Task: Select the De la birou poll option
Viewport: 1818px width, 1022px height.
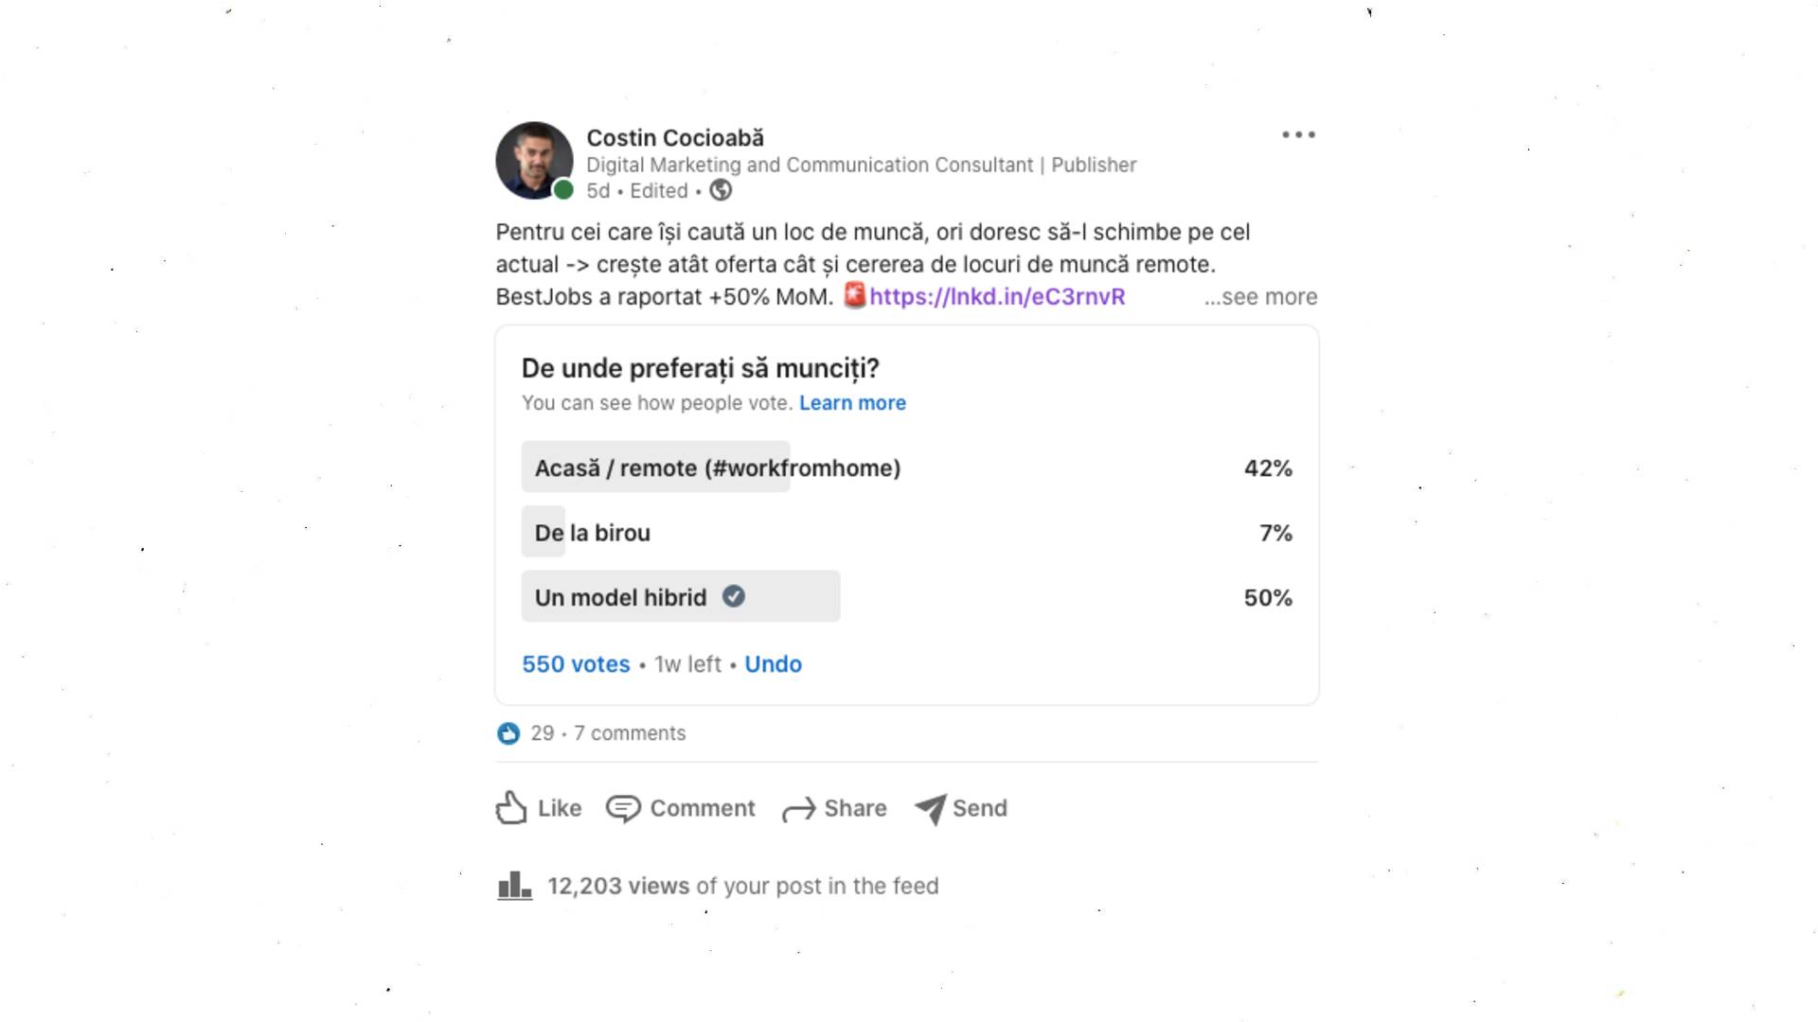Action: click(x=593, y=533)
